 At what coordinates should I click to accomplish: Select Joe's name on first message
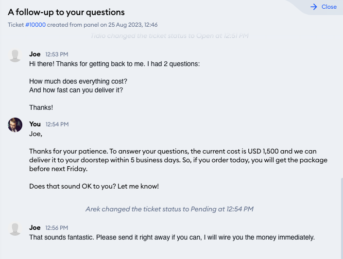click(35, 54)
